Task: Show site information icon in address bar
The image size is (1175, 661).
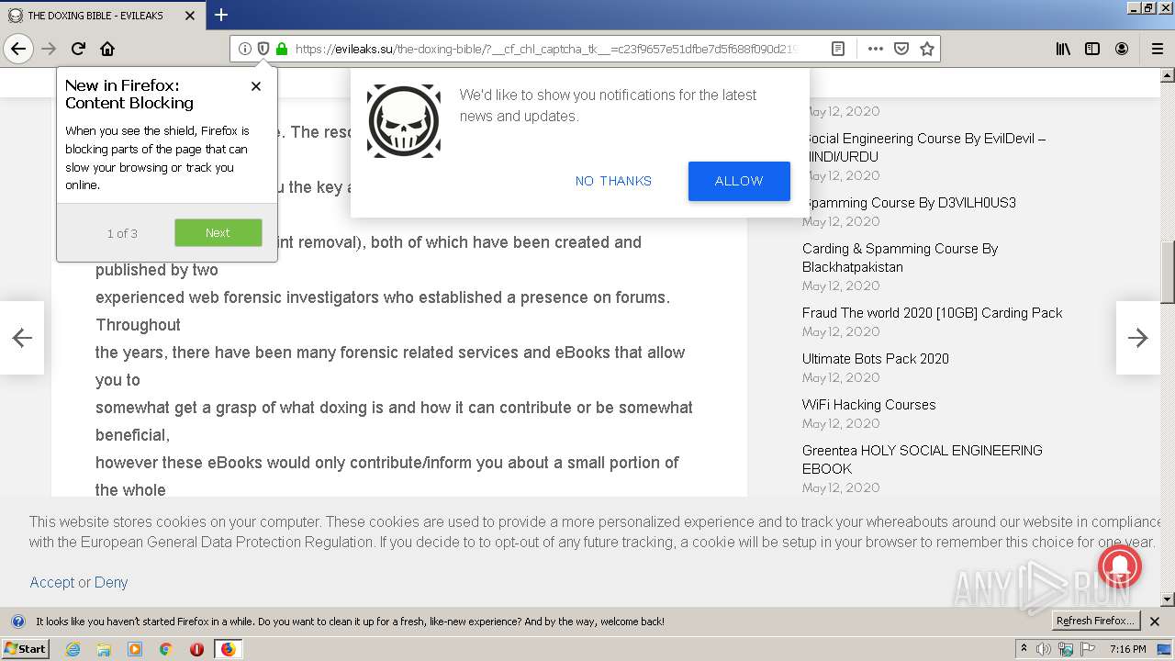Action: (x=245, y=49)
